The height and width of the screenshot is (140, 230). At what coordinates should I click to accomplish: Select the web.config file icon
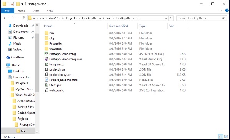[46, 90]
